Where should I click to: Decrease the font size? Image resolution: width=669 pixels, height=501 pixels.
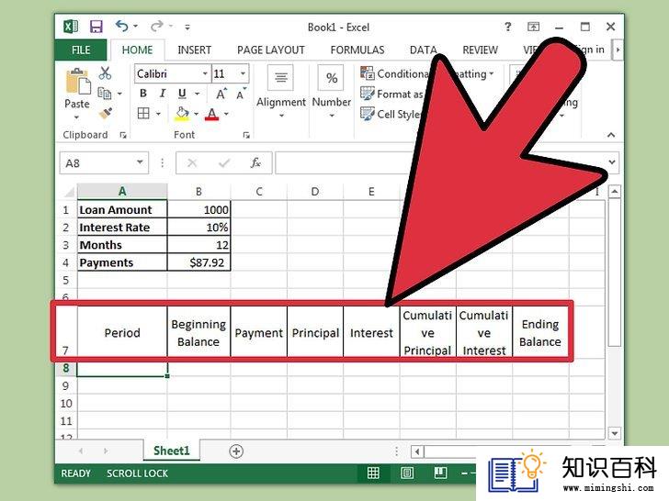pyautogui.click(x=241, y=95)
